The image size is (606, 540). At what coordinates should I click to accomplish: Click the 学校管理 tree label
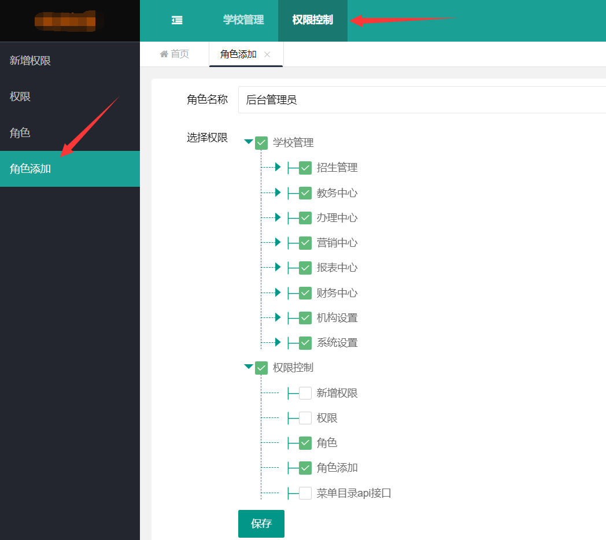click(293, 143)
